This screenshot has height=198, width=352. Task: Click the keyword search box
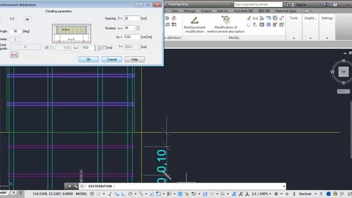[258, 4]
